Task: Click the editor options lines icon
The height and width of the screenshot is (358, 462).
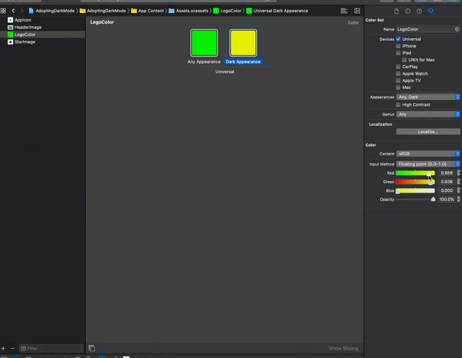Action: tap(344, 11)
